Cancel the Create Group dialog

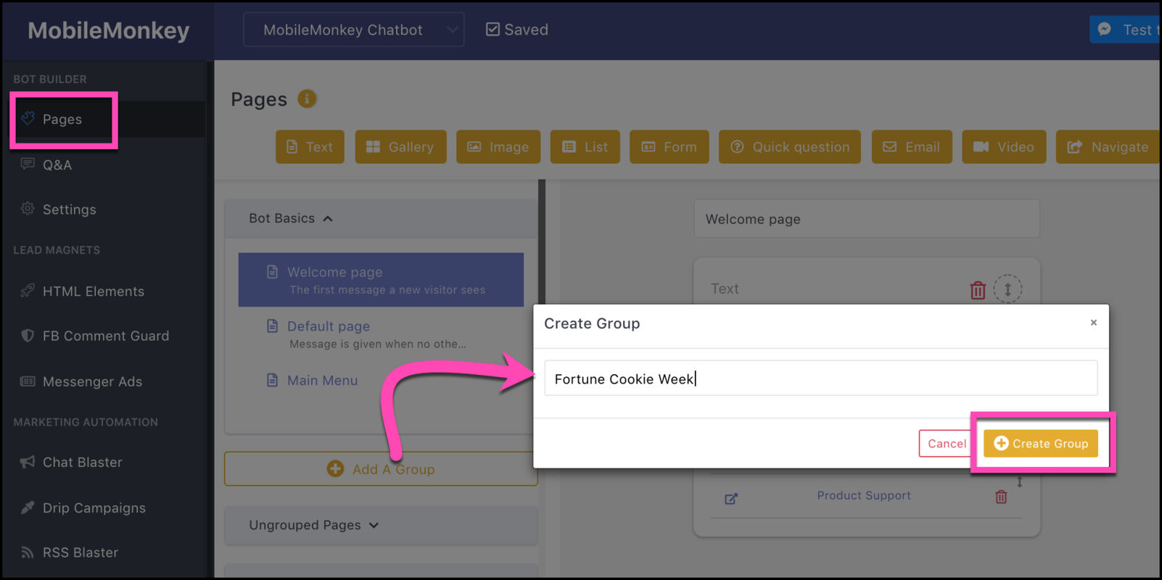947,444
